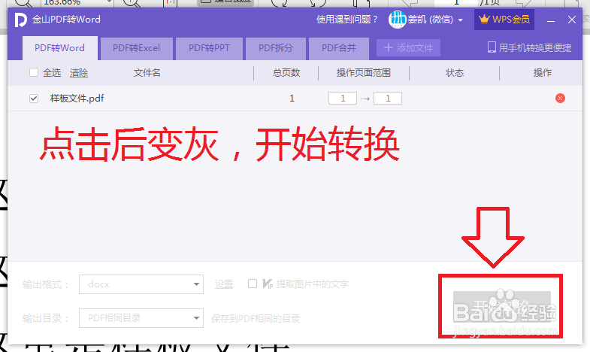
Task: Open 用手机转换更便捷 phone option
Action: [x=529, y=48]
